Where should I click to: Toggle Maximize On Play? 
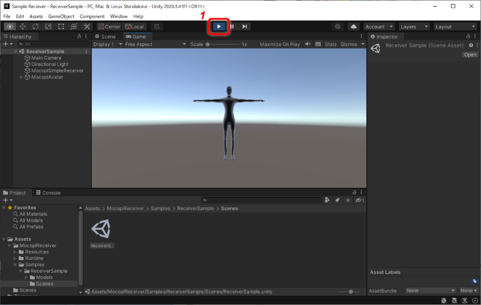click(x=279, y=44)
